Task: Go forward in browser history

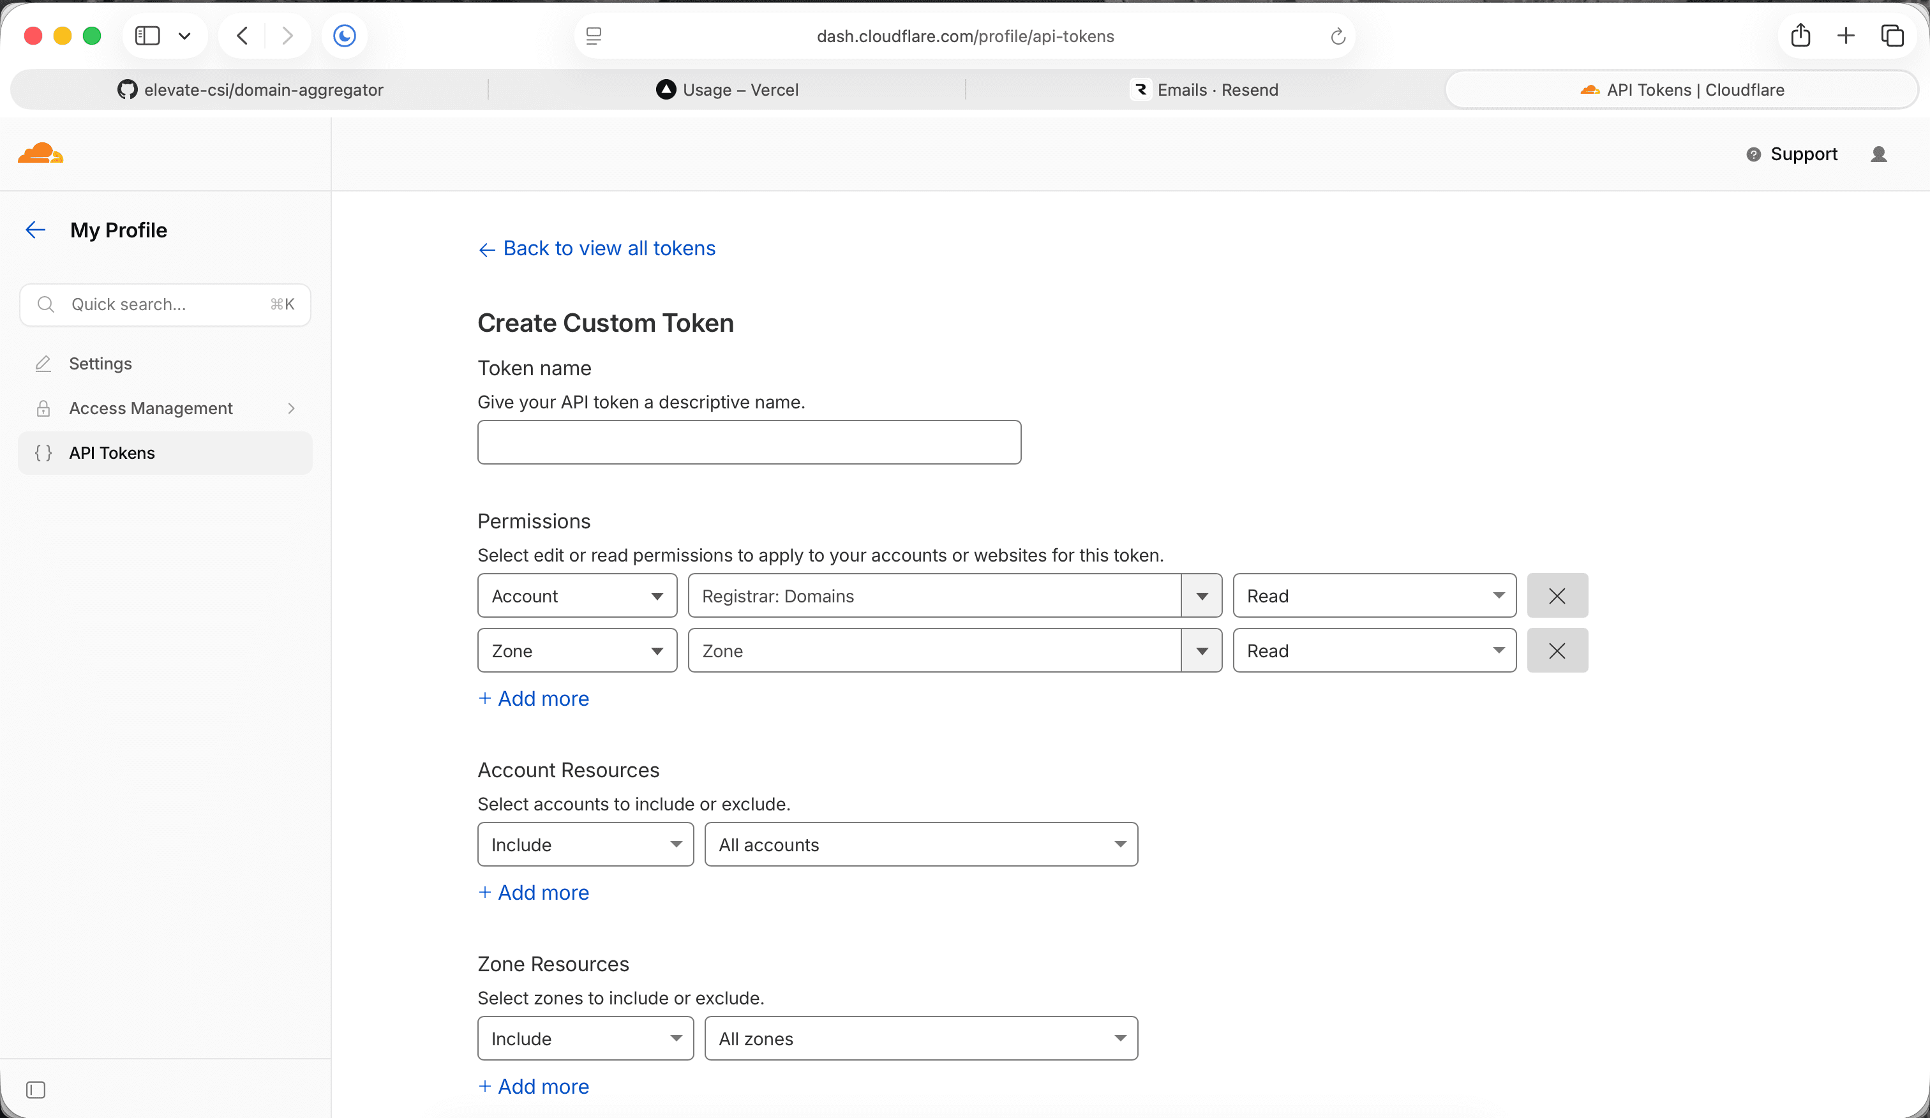Action: point(287,36)
